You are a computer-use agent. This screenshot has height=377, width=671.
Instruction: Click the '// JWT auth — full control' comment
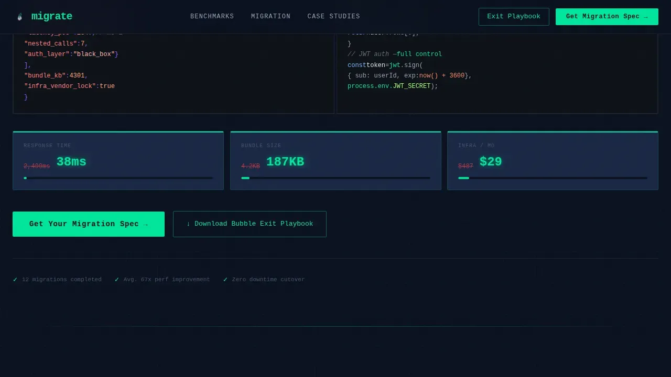tap(395, 54)
